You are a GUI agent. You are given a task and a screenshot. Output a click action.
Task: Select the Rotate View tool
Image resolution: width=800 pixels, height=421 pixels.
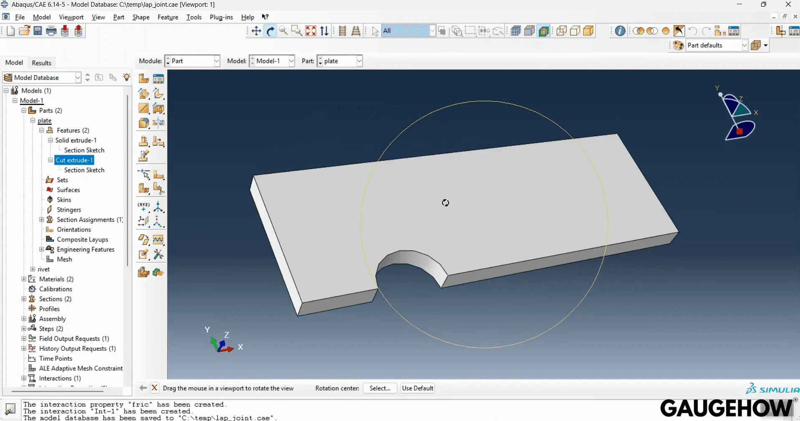[x=271, y=30]
